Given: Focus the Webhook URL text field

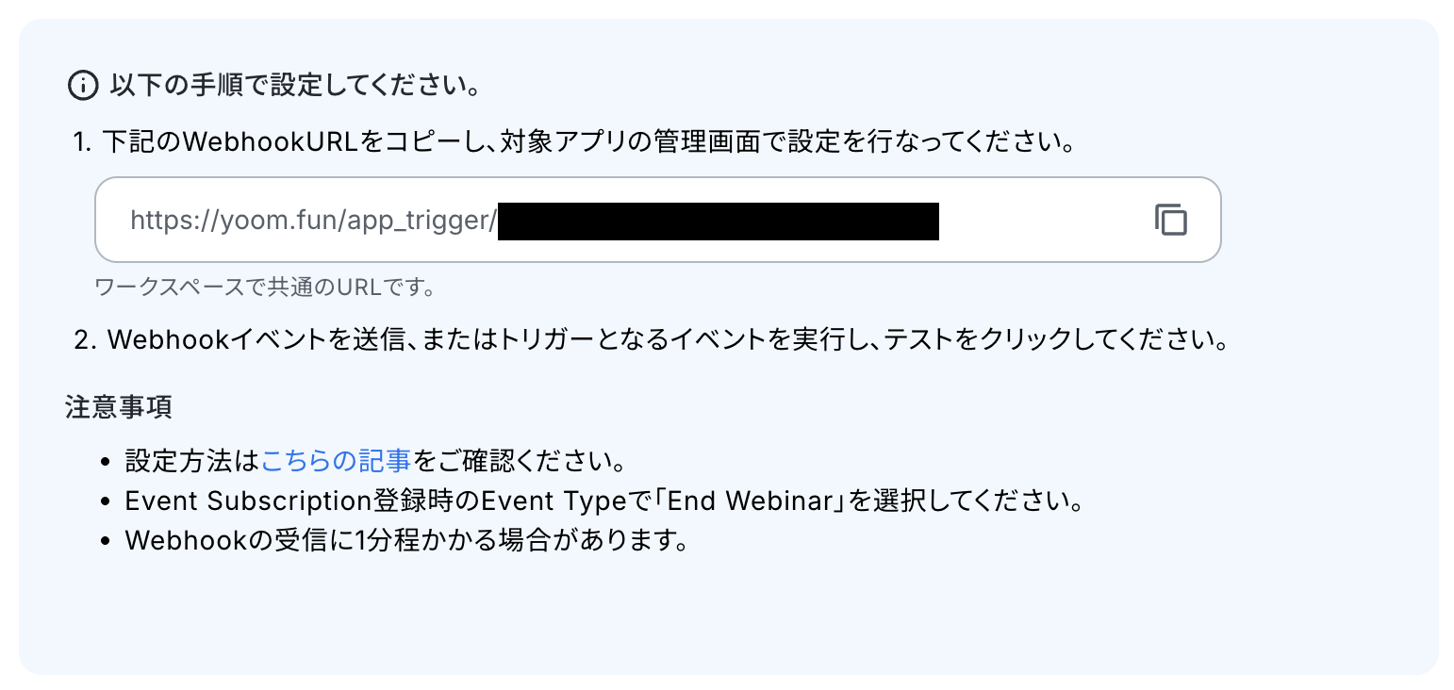Looking at the screenshot, I should (658, 220).
